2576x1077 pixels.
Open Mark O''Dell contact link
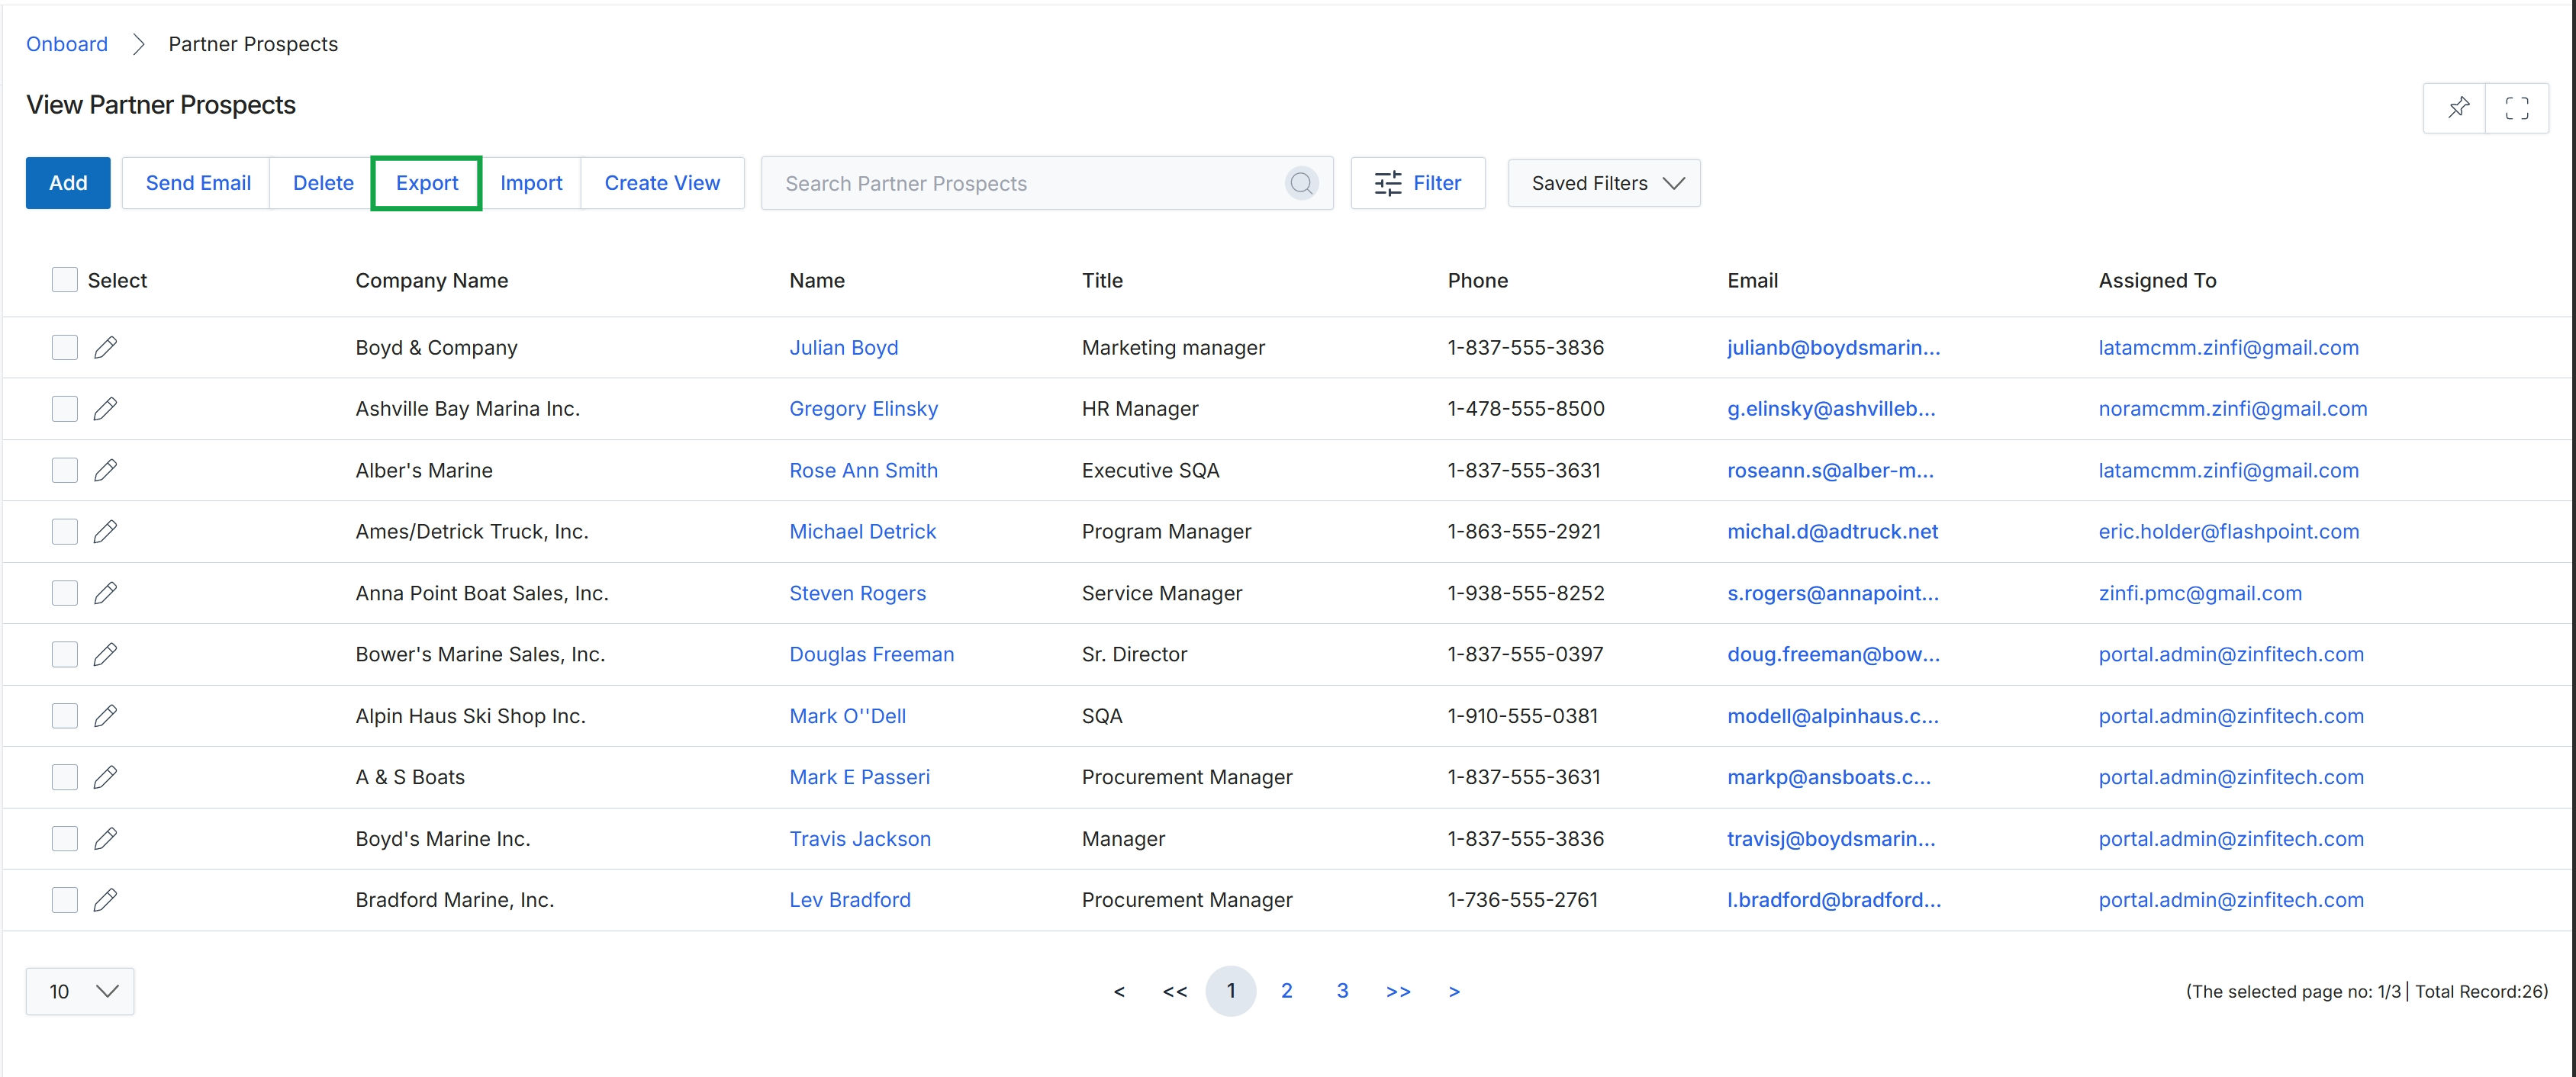[x=848, y=716]
